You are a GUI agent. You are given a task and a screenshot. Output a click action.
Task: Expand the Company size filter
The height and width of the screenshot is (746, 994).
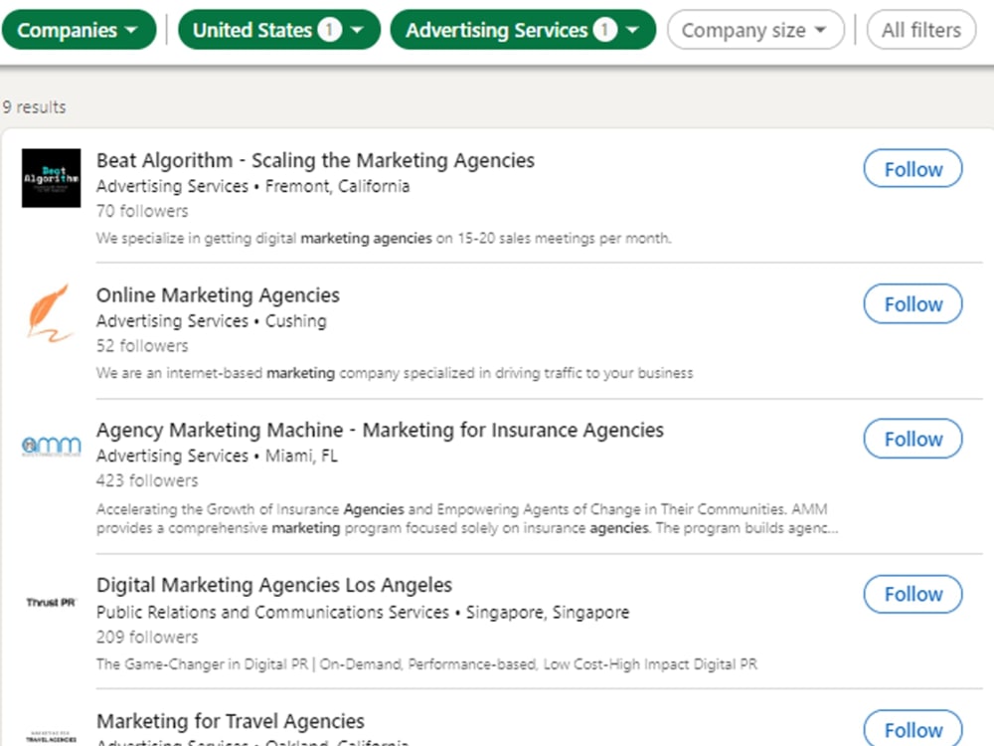point(754,30)
